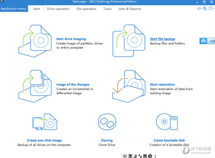Click the IME moon icon
215x158 pixels.
pos(135,156)
